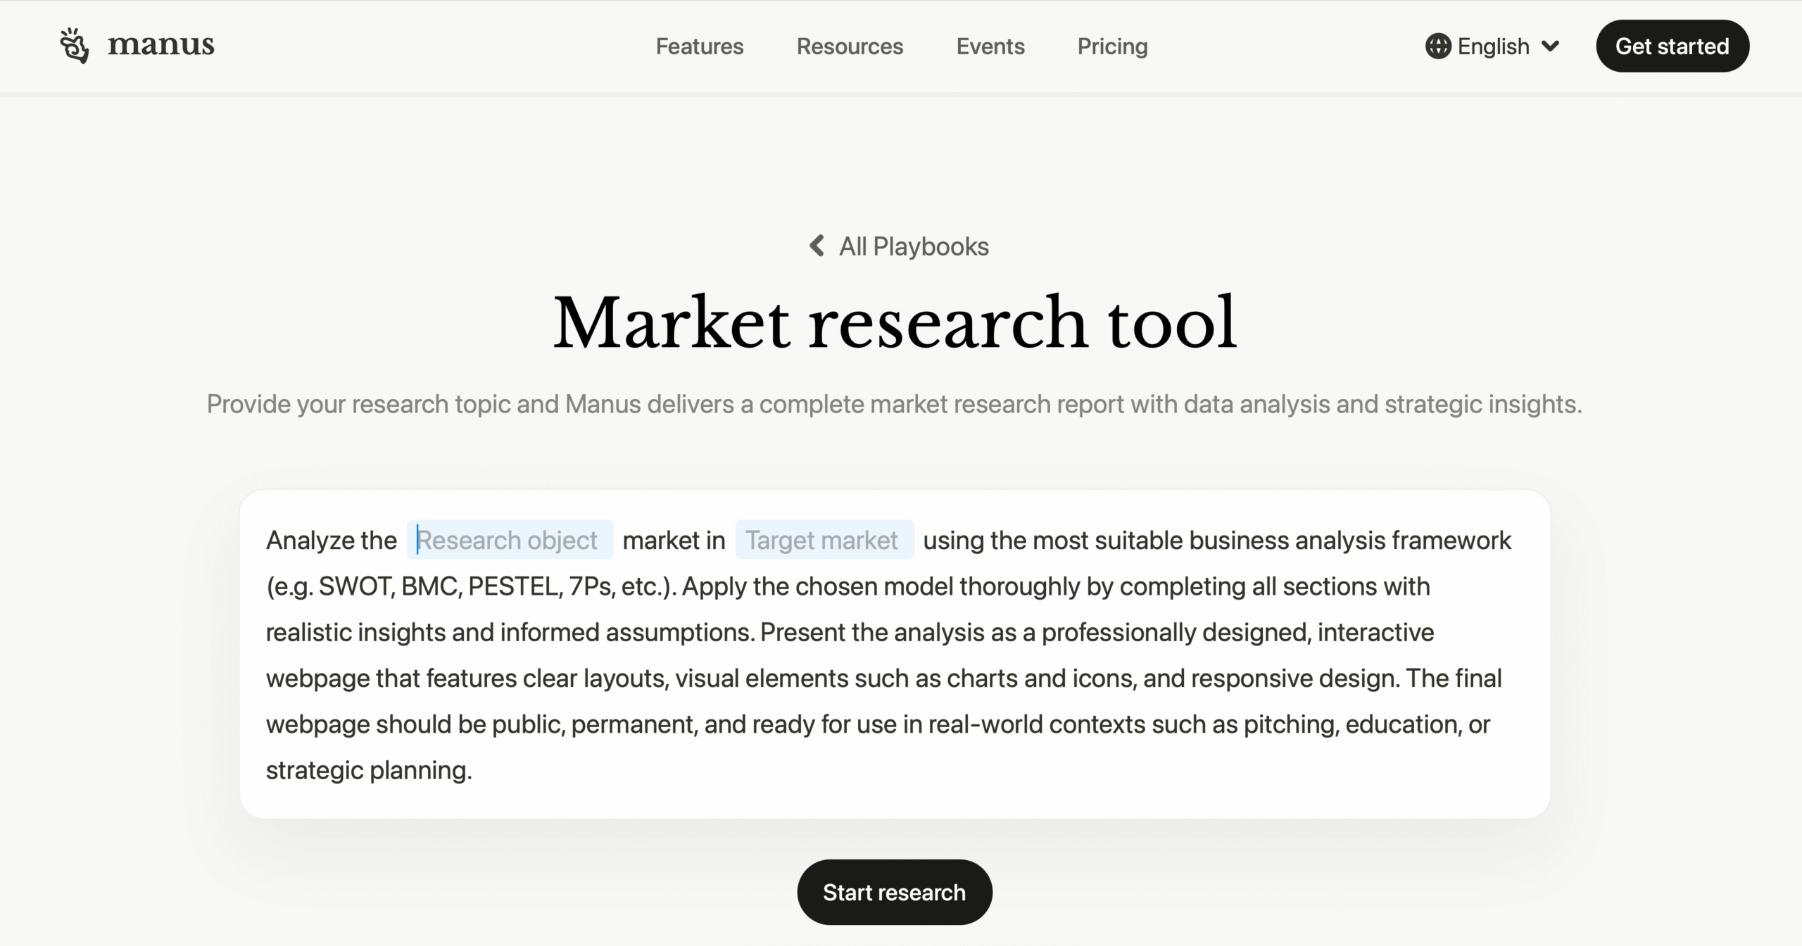
Task: Select the Target market placeholder field
Action: tap(824, 540)
